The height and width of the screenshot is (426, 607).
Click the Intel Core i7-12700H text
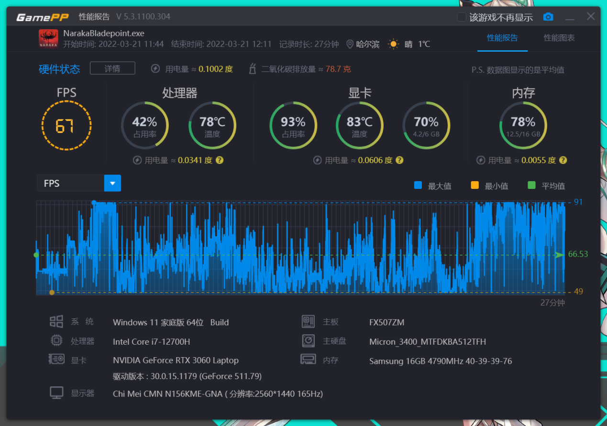tap(151, 341)
